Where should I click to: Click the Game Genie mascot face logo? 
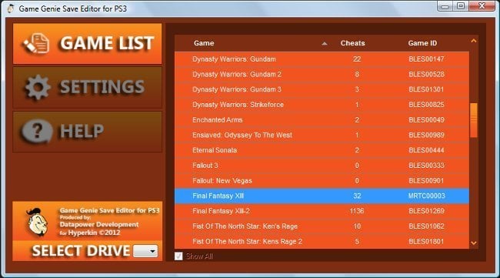click(37, 222)
